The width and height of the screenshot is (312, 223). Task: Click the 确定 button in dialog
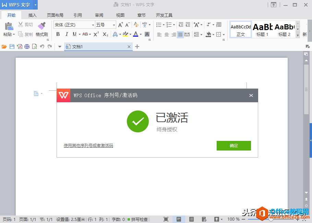point(233,146)
